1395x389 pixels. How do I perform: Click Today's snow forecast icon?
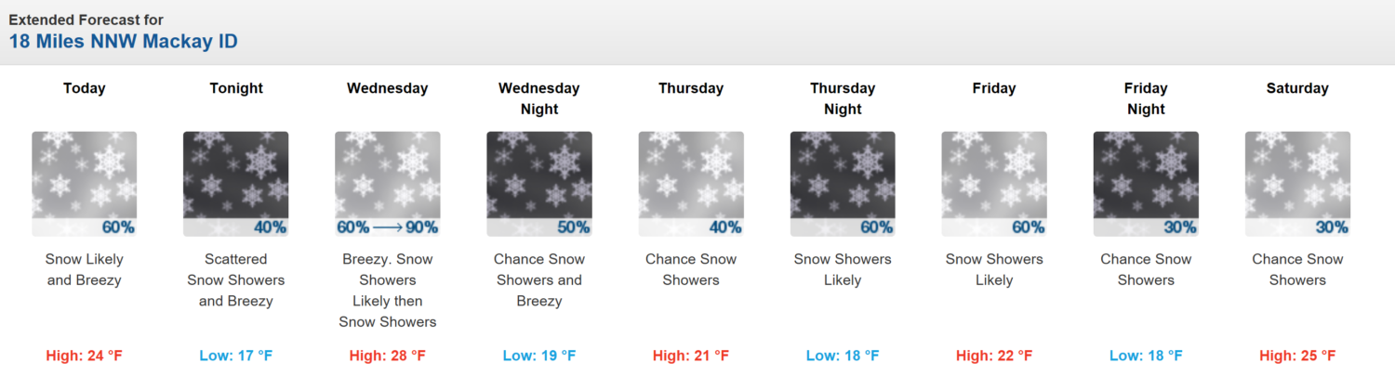coord(85,184)
